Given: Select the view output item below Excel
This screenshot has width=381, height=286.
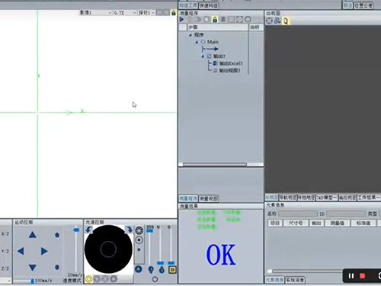Looking at the screenshot, I should (x=229, y=70).
